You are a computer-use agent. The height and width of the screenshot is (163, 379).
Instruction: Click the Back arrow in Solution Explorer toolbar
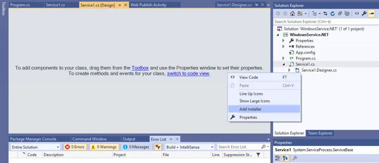[278, 14]
